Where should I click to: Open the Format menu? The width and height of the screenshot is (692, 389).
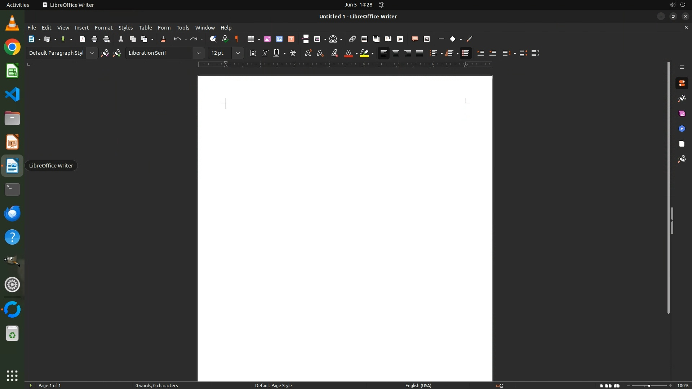tap(103, 28)
